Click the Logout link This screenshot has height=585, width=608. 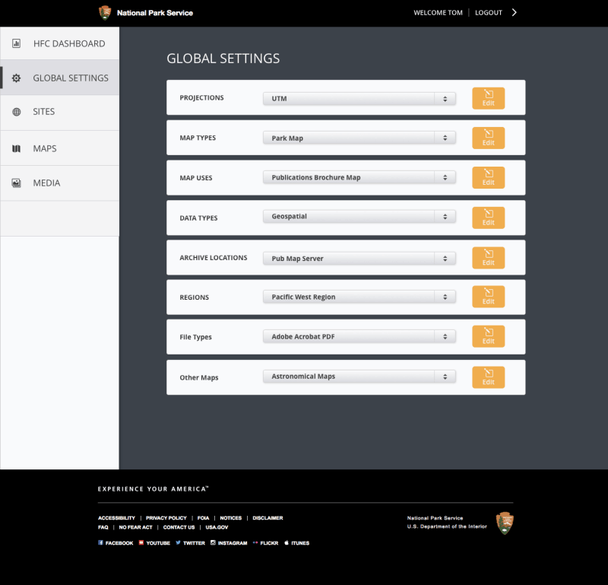[489, 13]
